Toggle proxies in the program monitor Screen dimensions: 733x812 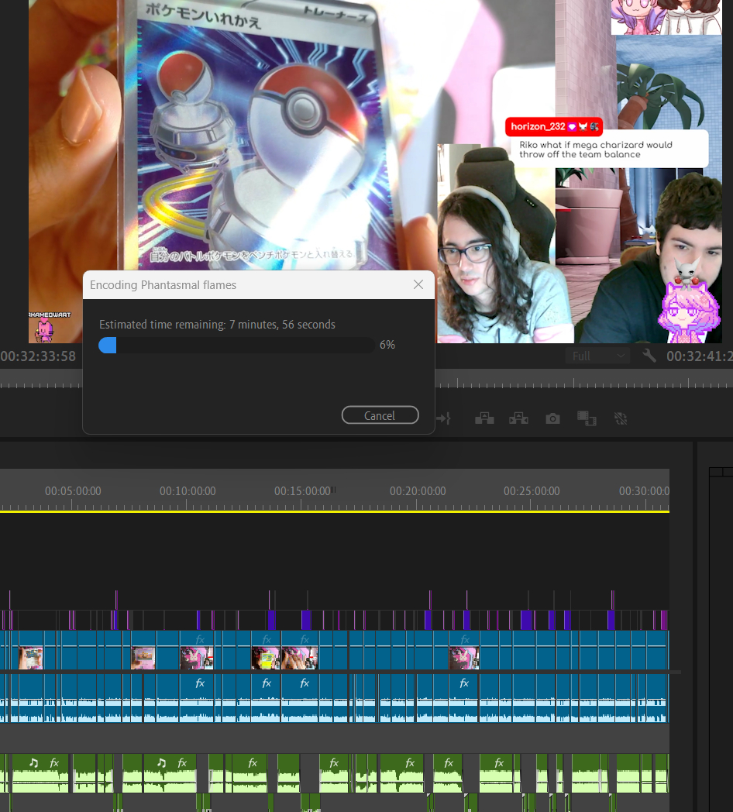[620, 418]
